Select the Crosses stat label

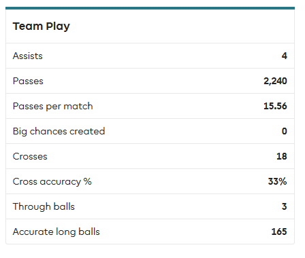[x=30, y=156]
